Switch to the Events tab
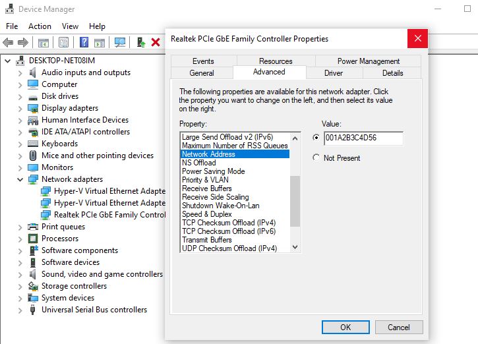Image resolution: width=478 pixels, height=344 pixels. tap(203, 61)
